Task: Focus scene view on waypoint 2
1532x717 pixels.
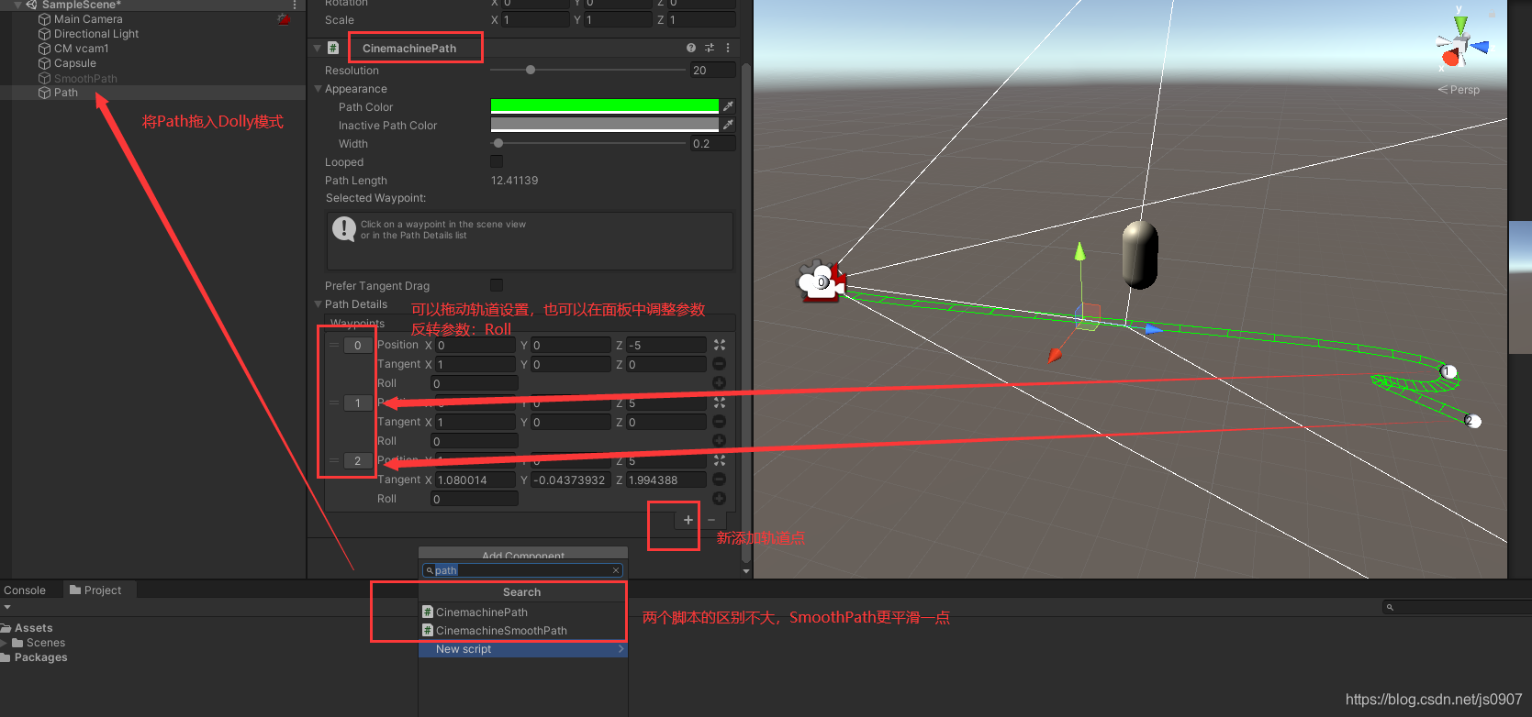Action: pyautogui.click(x=720, y=460)
